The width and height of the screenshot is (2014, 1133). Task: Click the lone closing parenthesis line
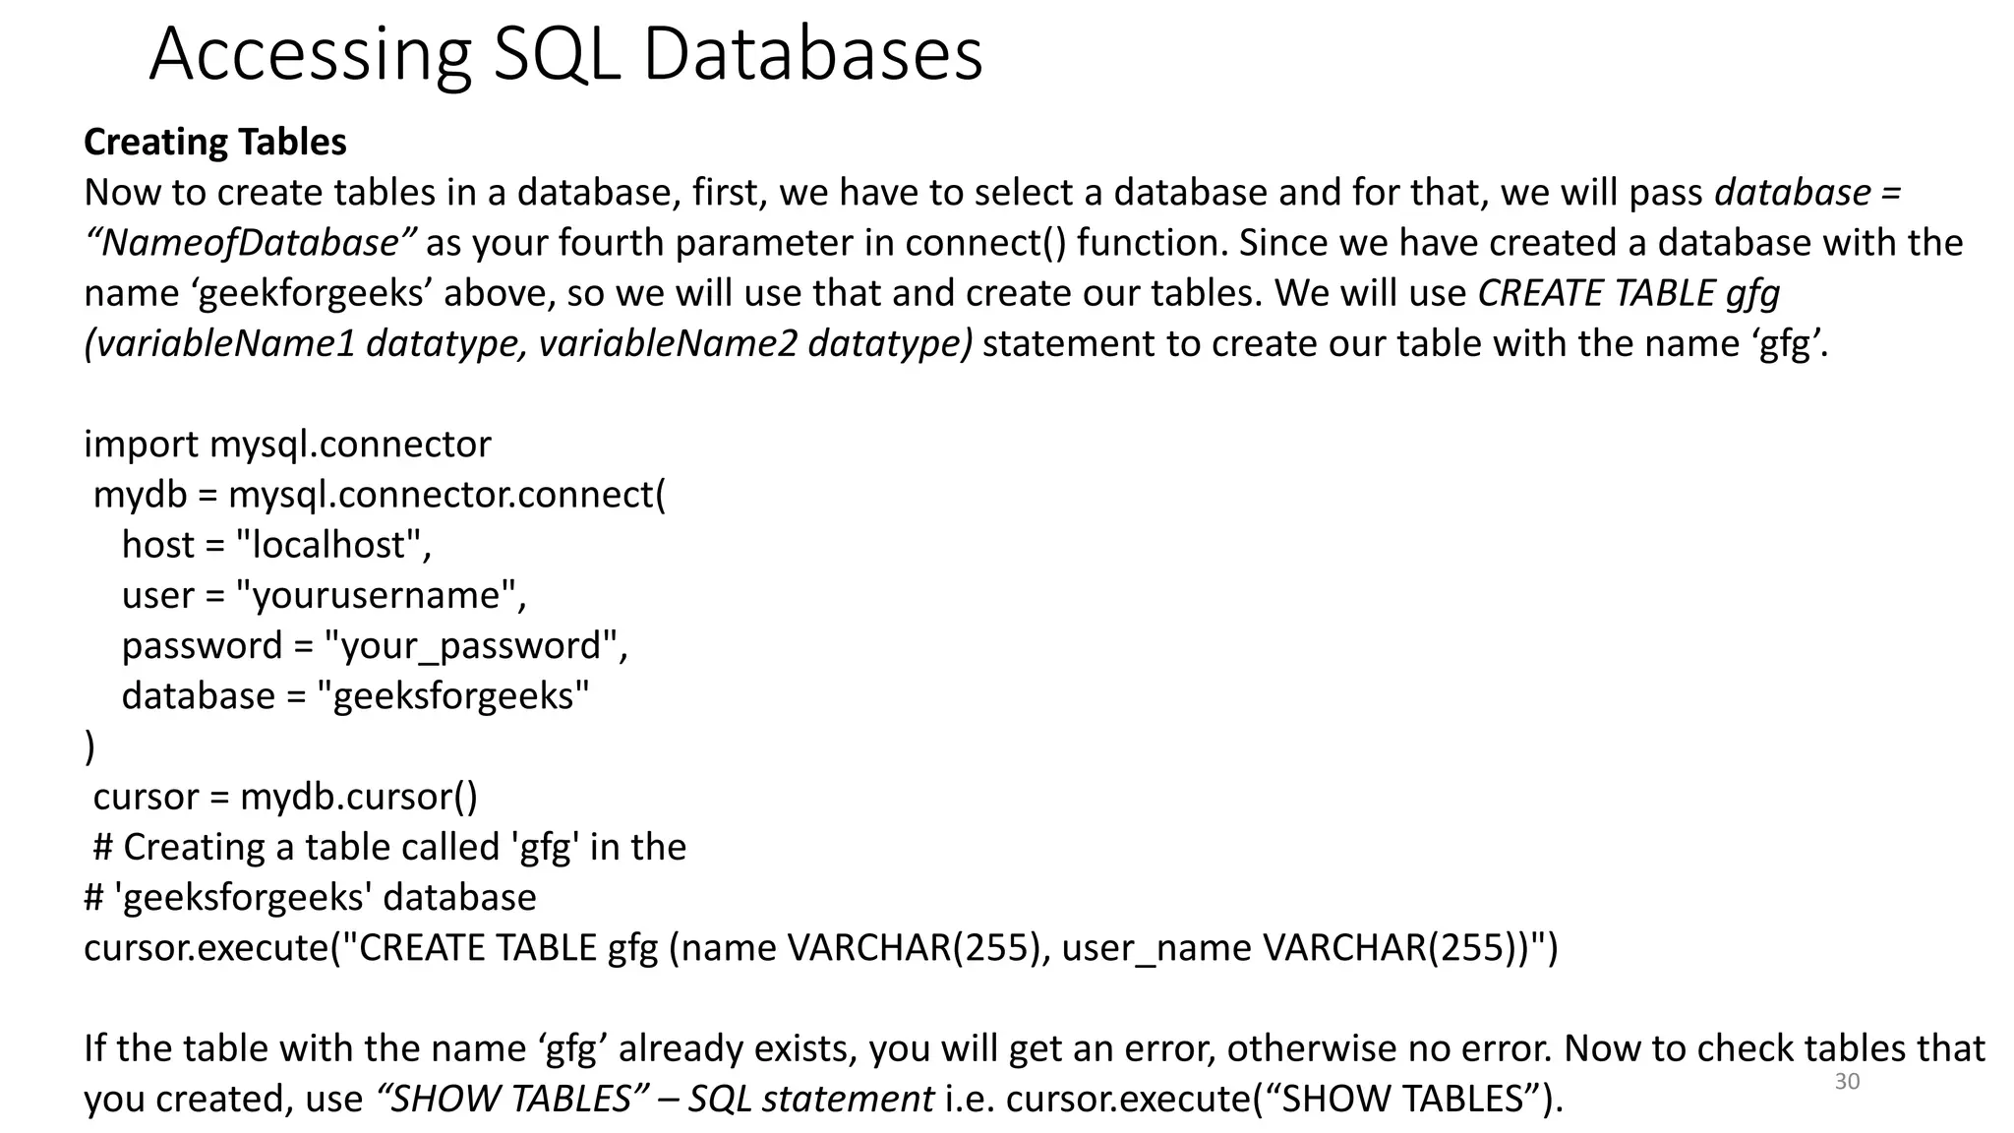point(90,747)
